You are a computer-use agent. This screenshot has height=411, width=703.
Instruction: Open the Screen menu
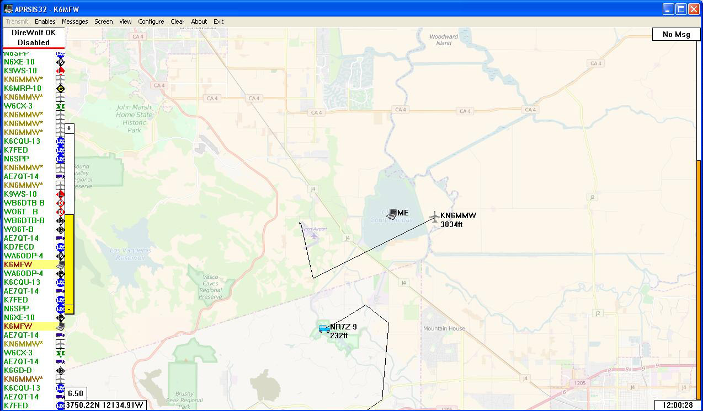coord(103,21)
